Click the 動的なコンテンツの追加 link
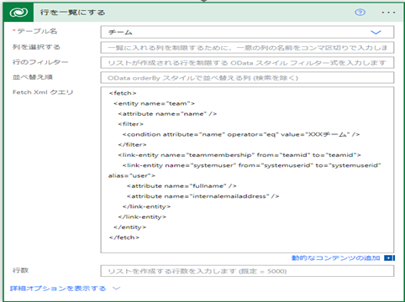 335,258
